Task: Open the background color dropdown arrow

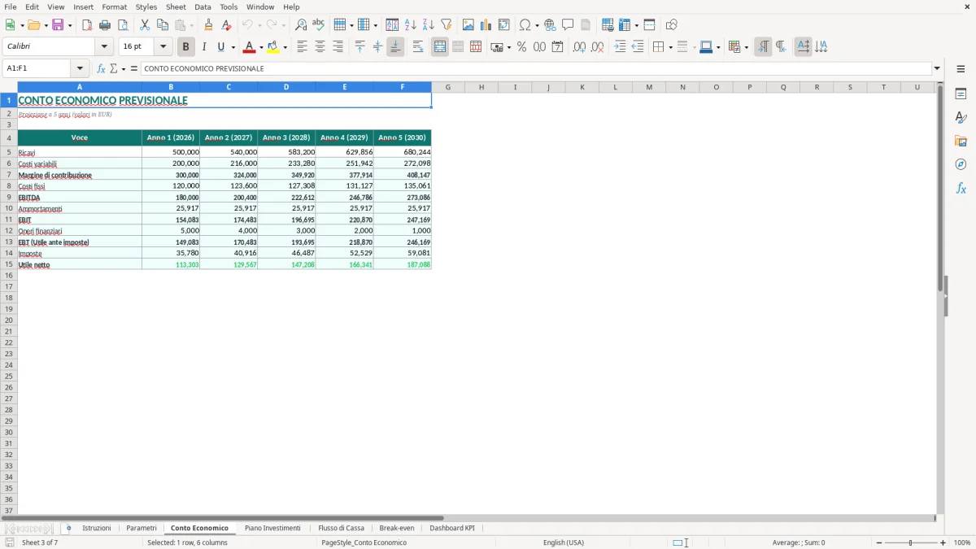Action: (285, 47)
